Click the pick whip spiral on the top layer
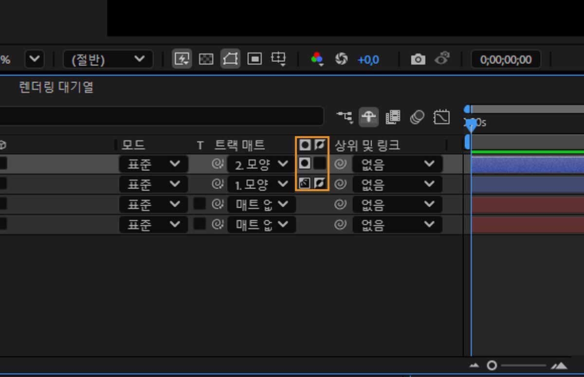 tap(341, 164)
